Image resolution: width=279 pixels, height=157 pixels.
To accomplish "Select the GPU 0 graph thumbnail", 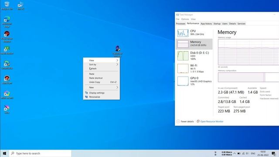I will point(183,81).
